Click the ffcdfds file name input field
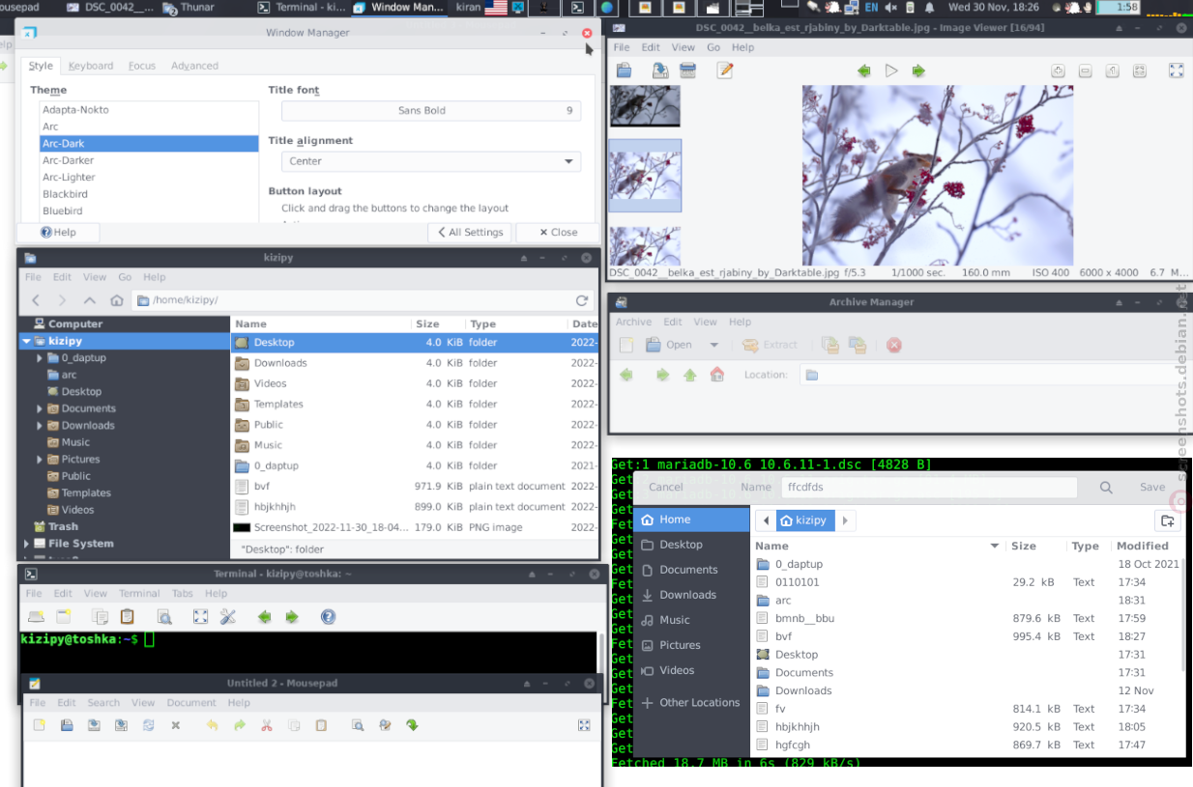The image size is (1193, 787). (x=928, y=488)
